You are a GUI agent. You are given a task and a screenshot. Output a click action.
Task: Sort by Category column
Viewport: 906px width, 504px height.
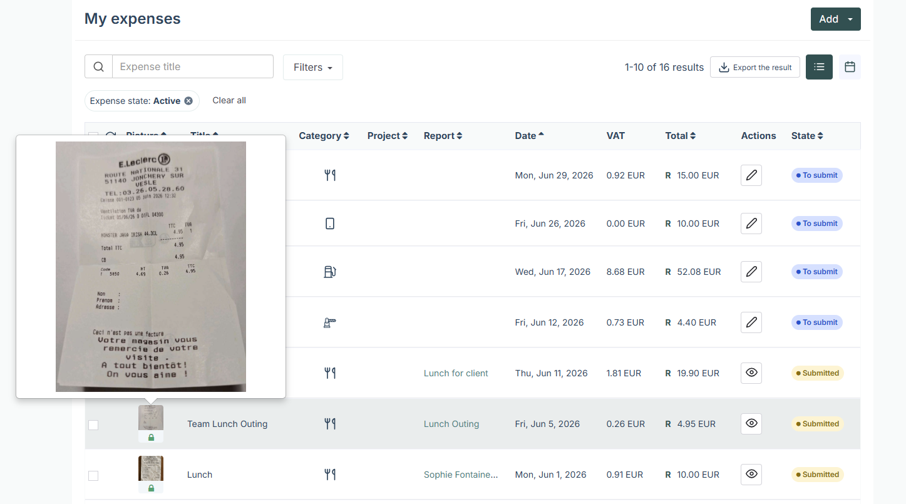tap(324, 136)
